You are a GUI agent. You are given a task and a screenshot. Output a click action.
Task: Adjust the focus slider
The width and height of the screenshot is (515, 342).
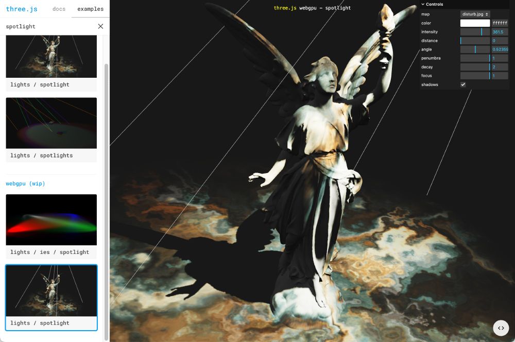(x=475, y=76)
